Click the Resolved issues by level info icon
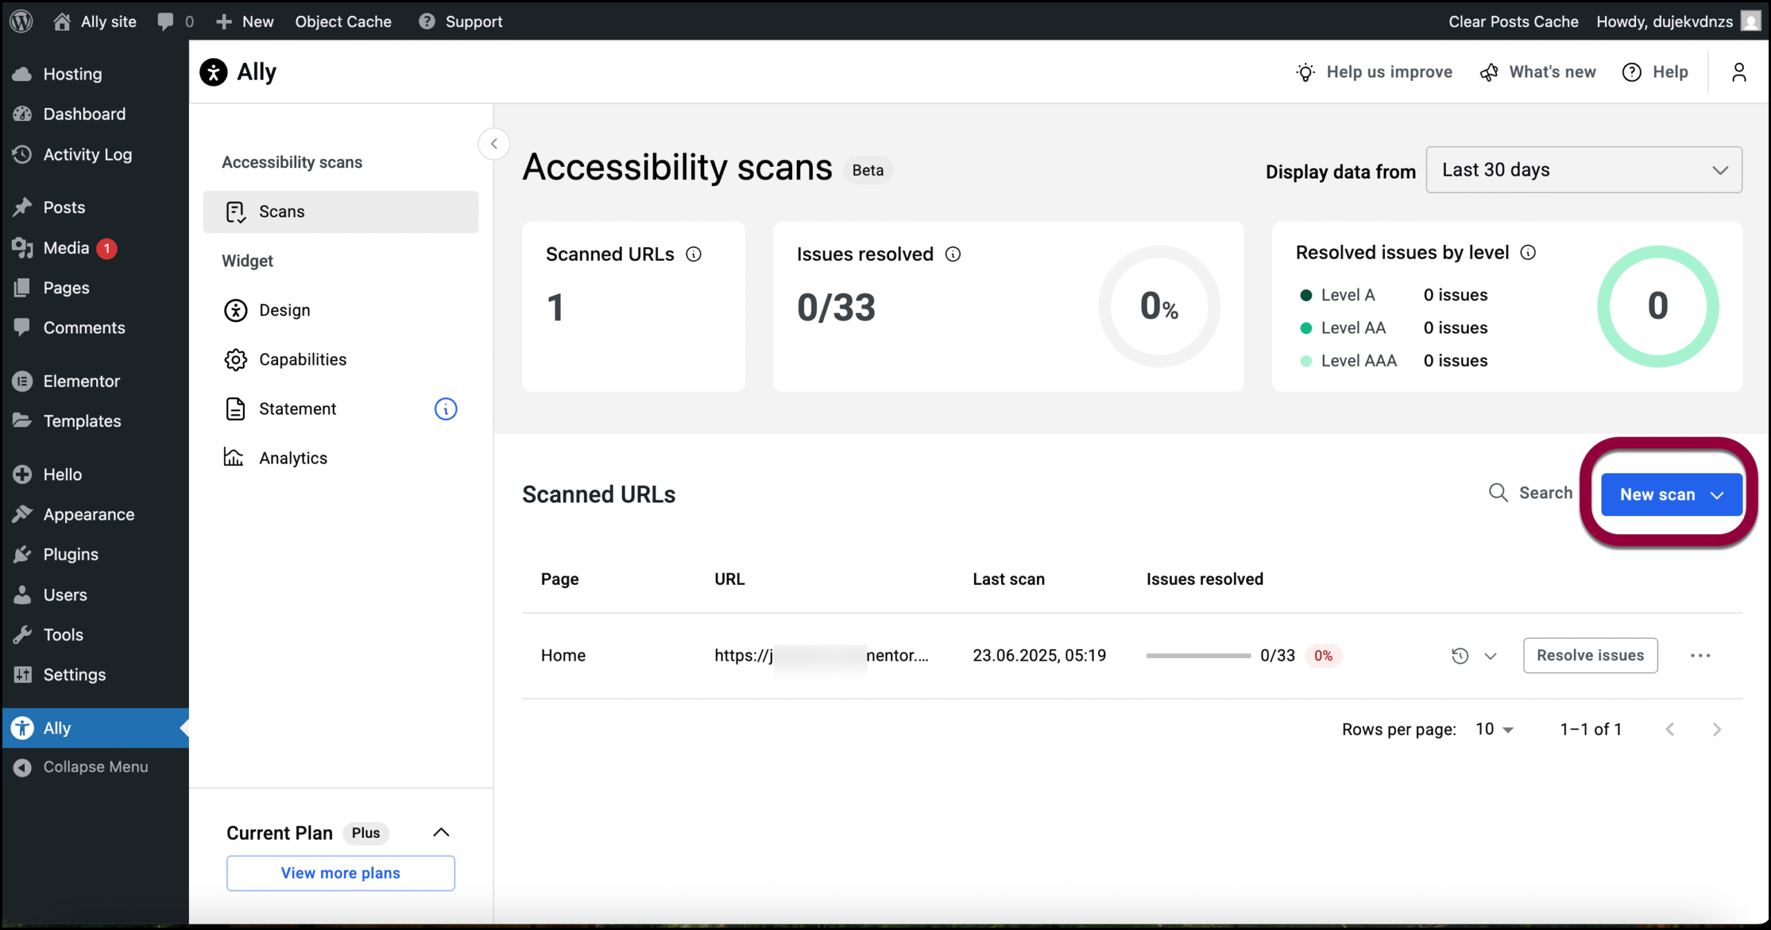This screenshot has width=1771, height=930. 1527,253
